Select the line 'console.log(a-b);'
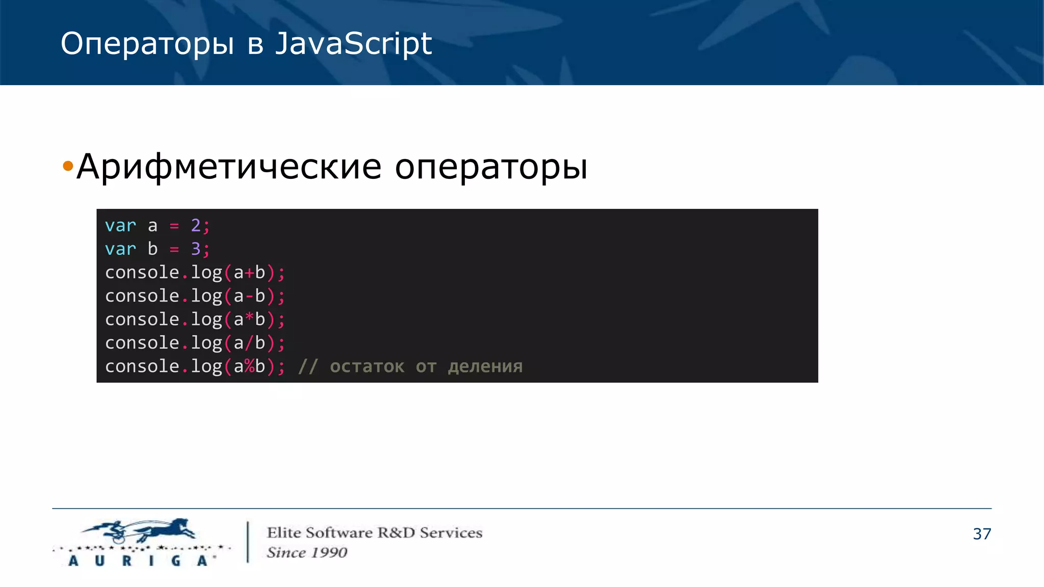 [x=195, y=296]
